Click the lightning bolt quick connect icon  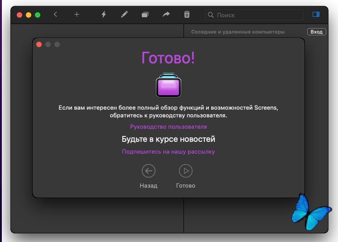104,15
